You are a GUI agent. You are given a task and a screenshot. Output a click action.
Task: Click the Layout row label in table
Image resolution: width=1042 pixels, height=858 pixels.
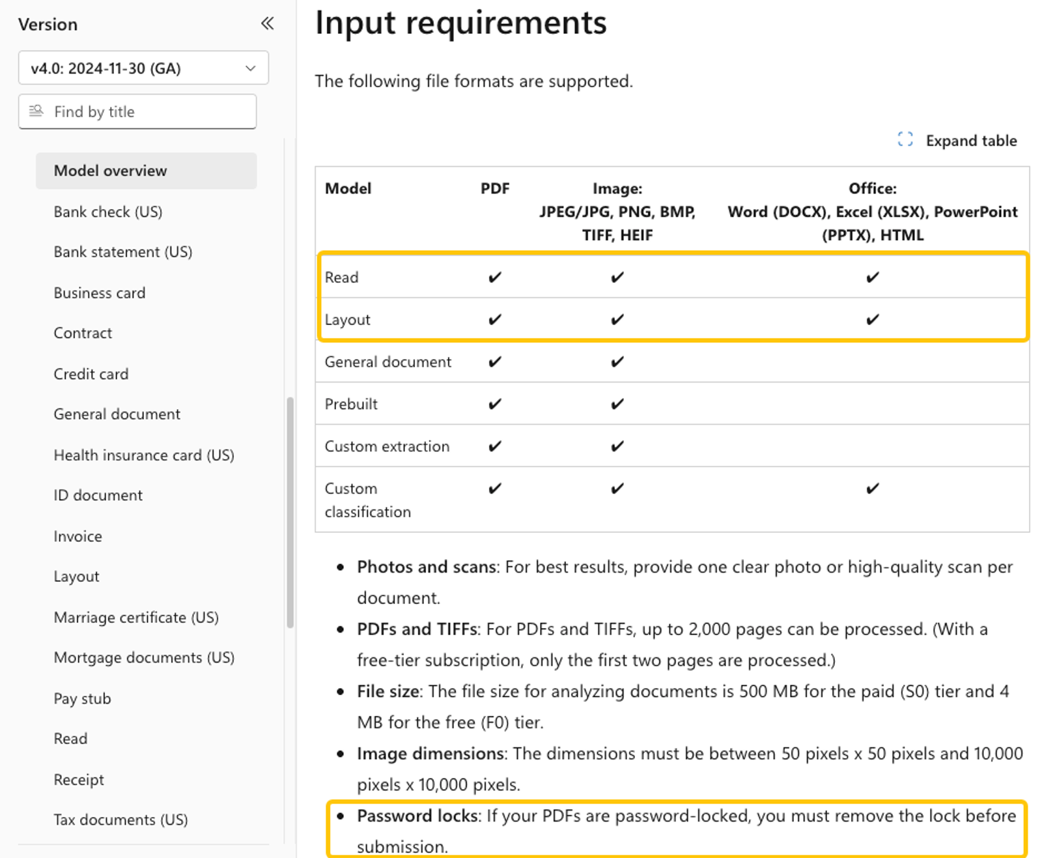[348, 320]
